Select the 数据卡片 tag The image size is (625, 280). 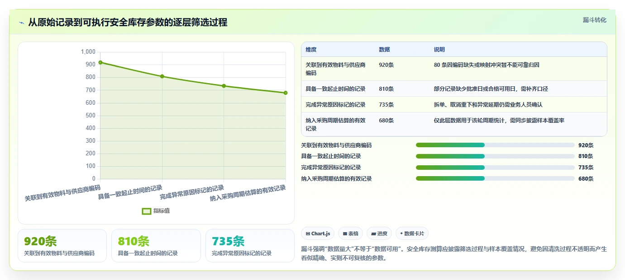point(412,233)
